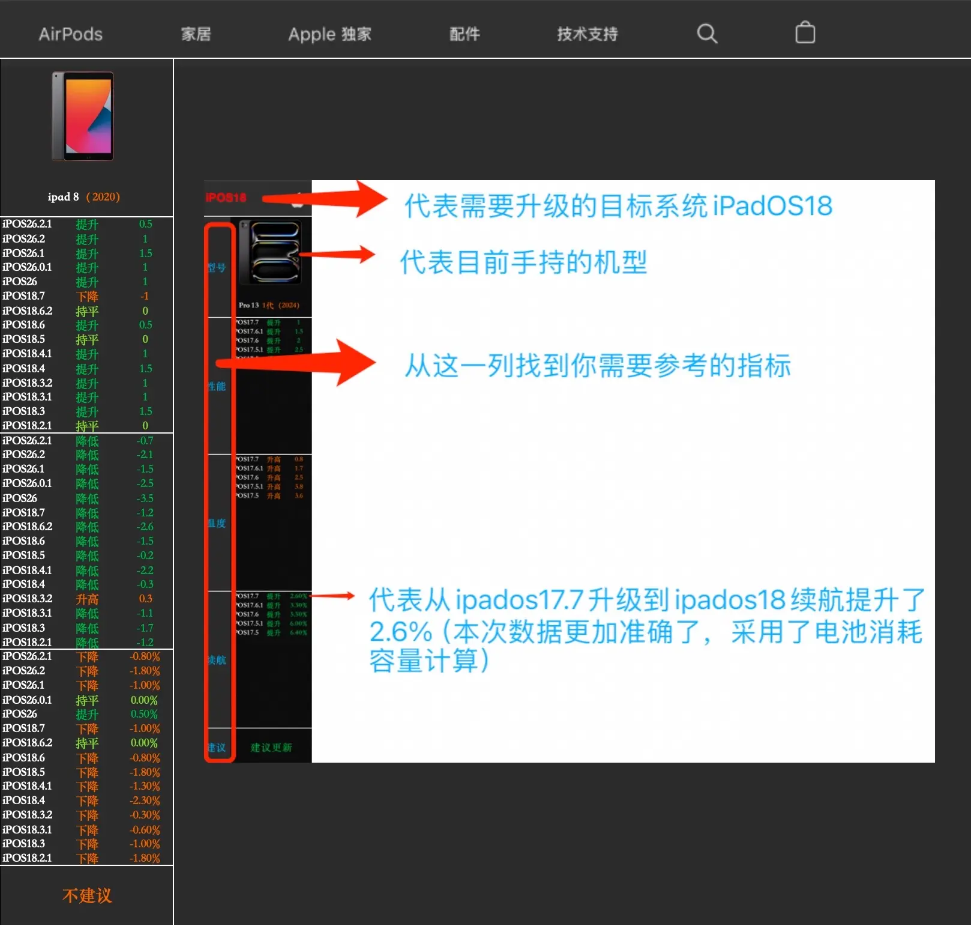Click the 不建议 recommendation text
This screenshot has width=971, height=926.
coord(87,896)
